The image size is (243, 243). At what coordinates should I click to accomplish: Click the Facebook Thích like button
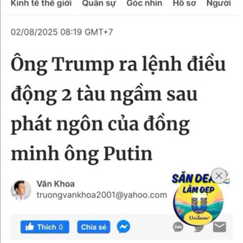[45, 227]
